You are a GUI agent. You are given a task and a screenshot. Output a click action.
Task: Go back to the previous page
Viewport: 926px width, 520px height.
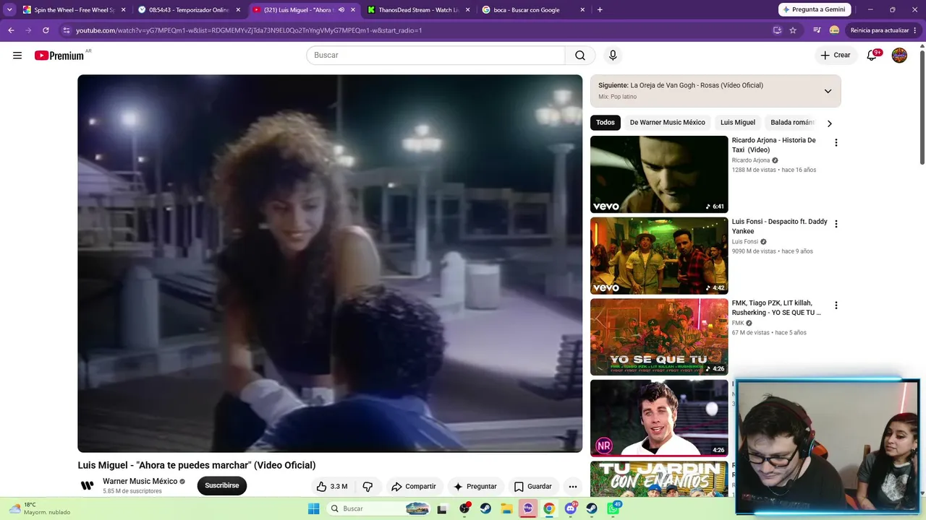11,30
